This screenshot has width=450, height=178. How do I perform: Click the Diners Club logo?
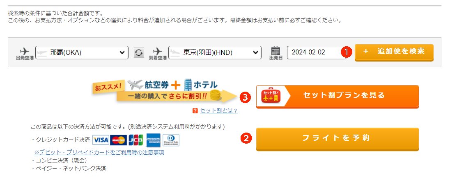click(171, 140)
